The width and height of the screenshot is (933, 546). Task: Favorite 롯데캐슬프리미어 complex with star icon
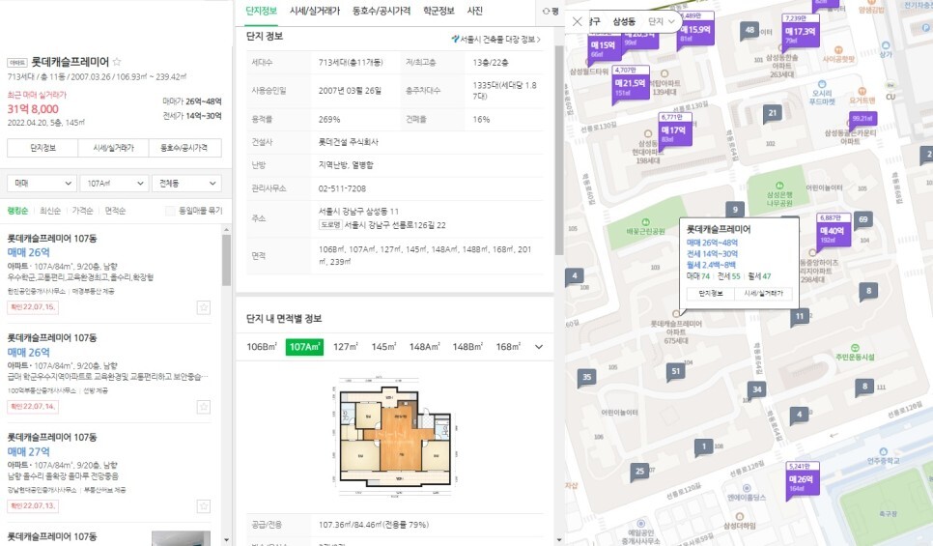point(117,61)
